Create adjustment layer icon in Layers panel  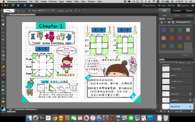coord(168,111)
